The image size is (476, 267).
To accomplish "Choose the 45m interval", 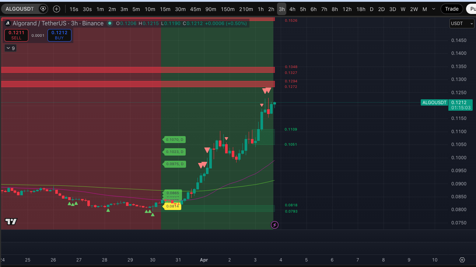I will coord(196,9).
